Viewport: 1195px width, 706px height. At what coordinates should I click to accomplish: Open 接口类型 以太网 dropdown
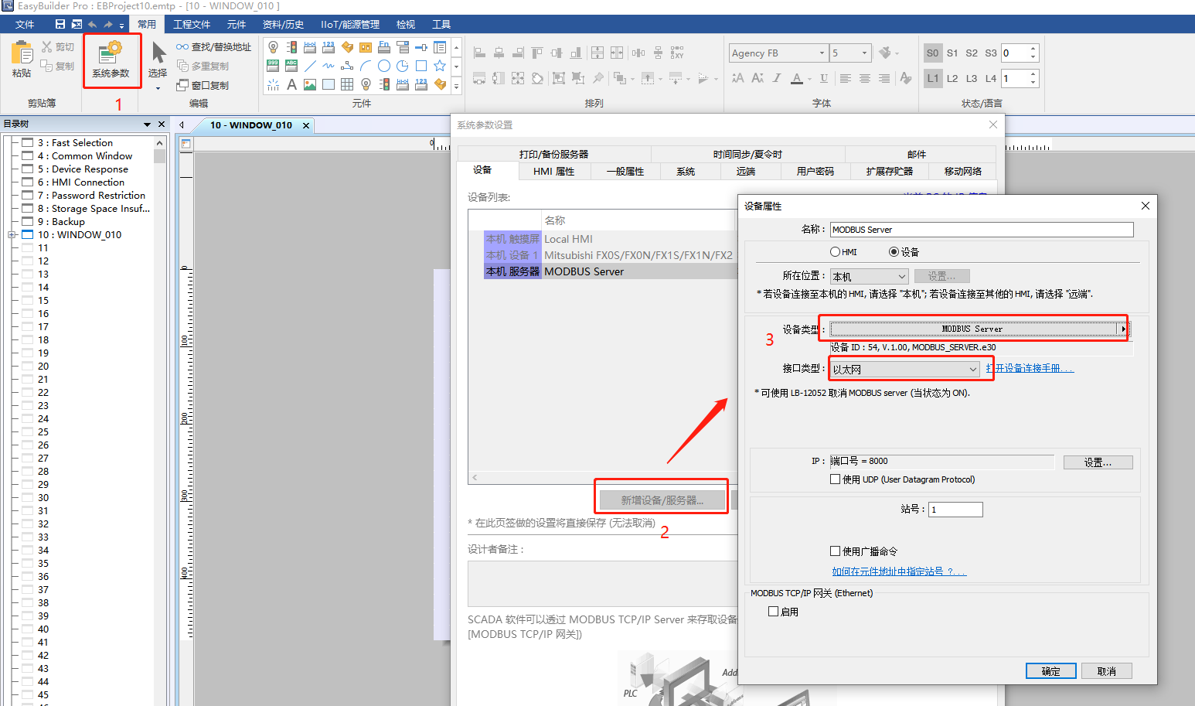coord(904,370)
